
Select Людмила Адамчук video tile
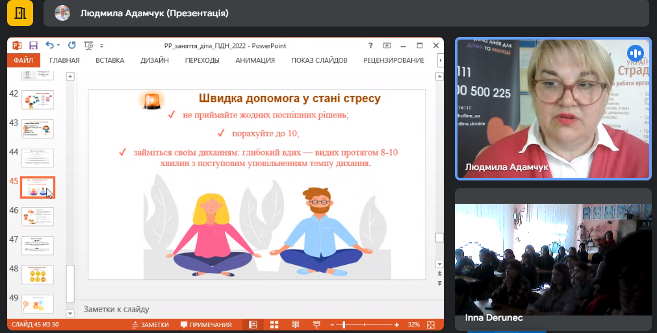(554, 109)
